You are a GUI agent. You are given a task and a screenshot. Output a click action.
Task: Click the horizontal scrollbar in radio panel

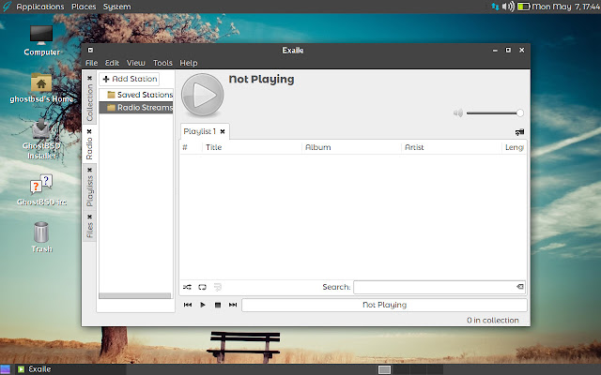(x=134, y=296)
